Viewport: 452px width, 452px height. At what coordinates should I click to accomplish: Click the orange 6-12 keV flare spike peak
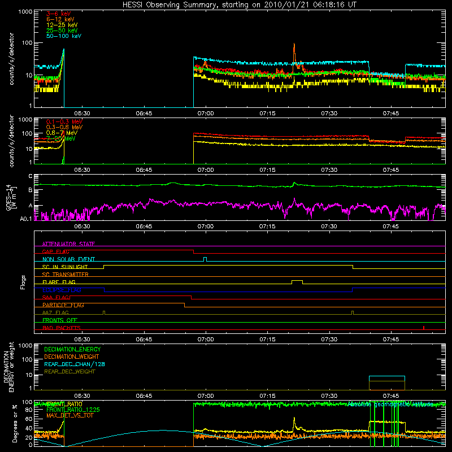(x=294, y=44)
